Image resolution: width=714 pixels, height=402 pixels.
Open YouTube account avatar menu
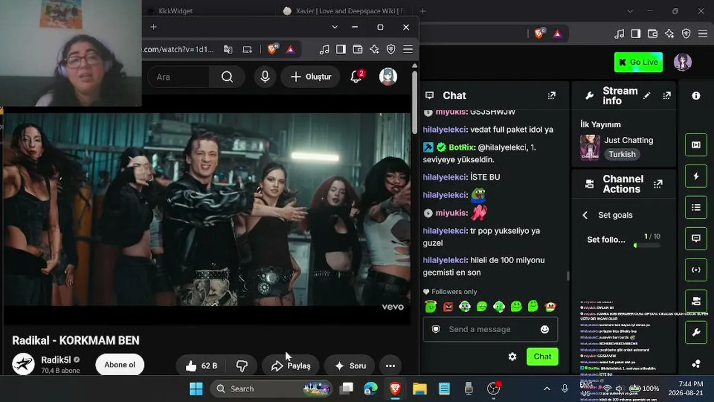point(388,77)
